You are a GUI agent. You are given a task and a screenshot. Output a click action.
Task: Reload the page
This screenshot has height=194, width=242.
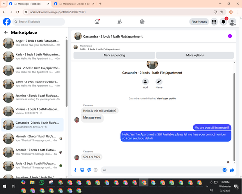tap(18, 12)
